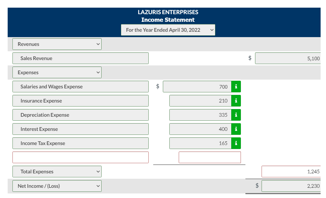Expand the Net Income / (Loss) dropdown

(98, 186)
